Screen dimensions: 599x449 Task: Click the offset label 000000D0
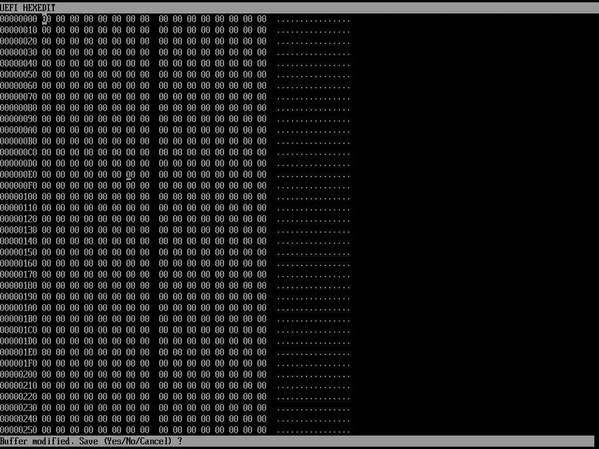19,164
